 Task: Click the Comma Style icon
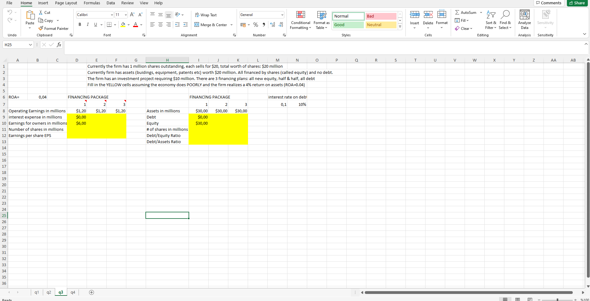(264, 25)
